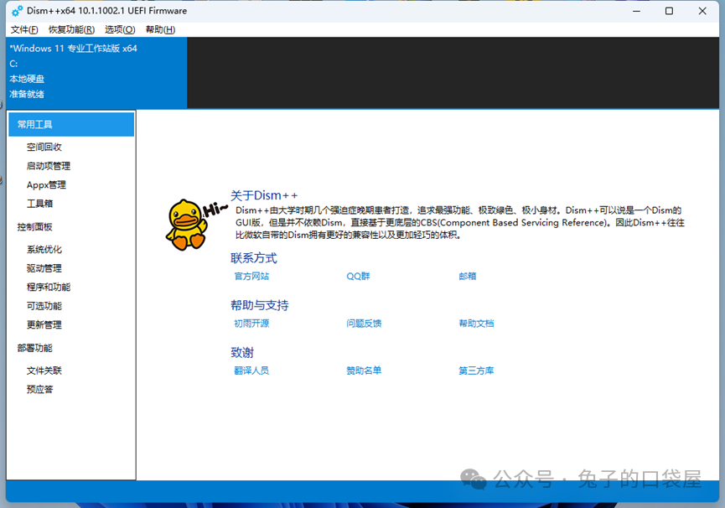Viewport: 725px width, 508px height.
Task: Click the 准备就绪 status text
Action: click(x=27, y=94)
